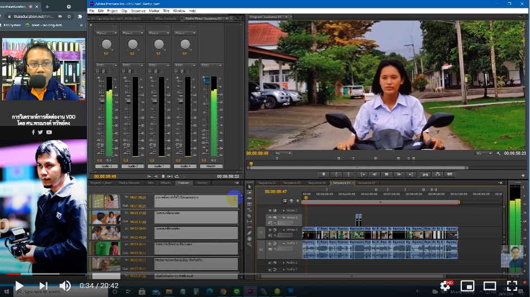Click the Extract button in Program monitor

click(x=438, y=174)
